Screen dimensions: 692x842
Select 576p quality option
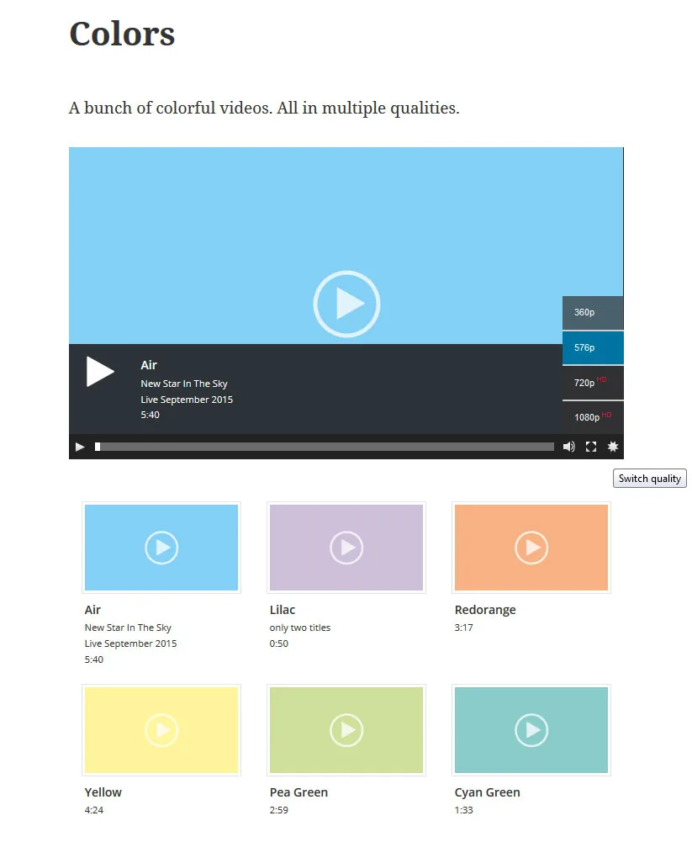pos(593,348)
